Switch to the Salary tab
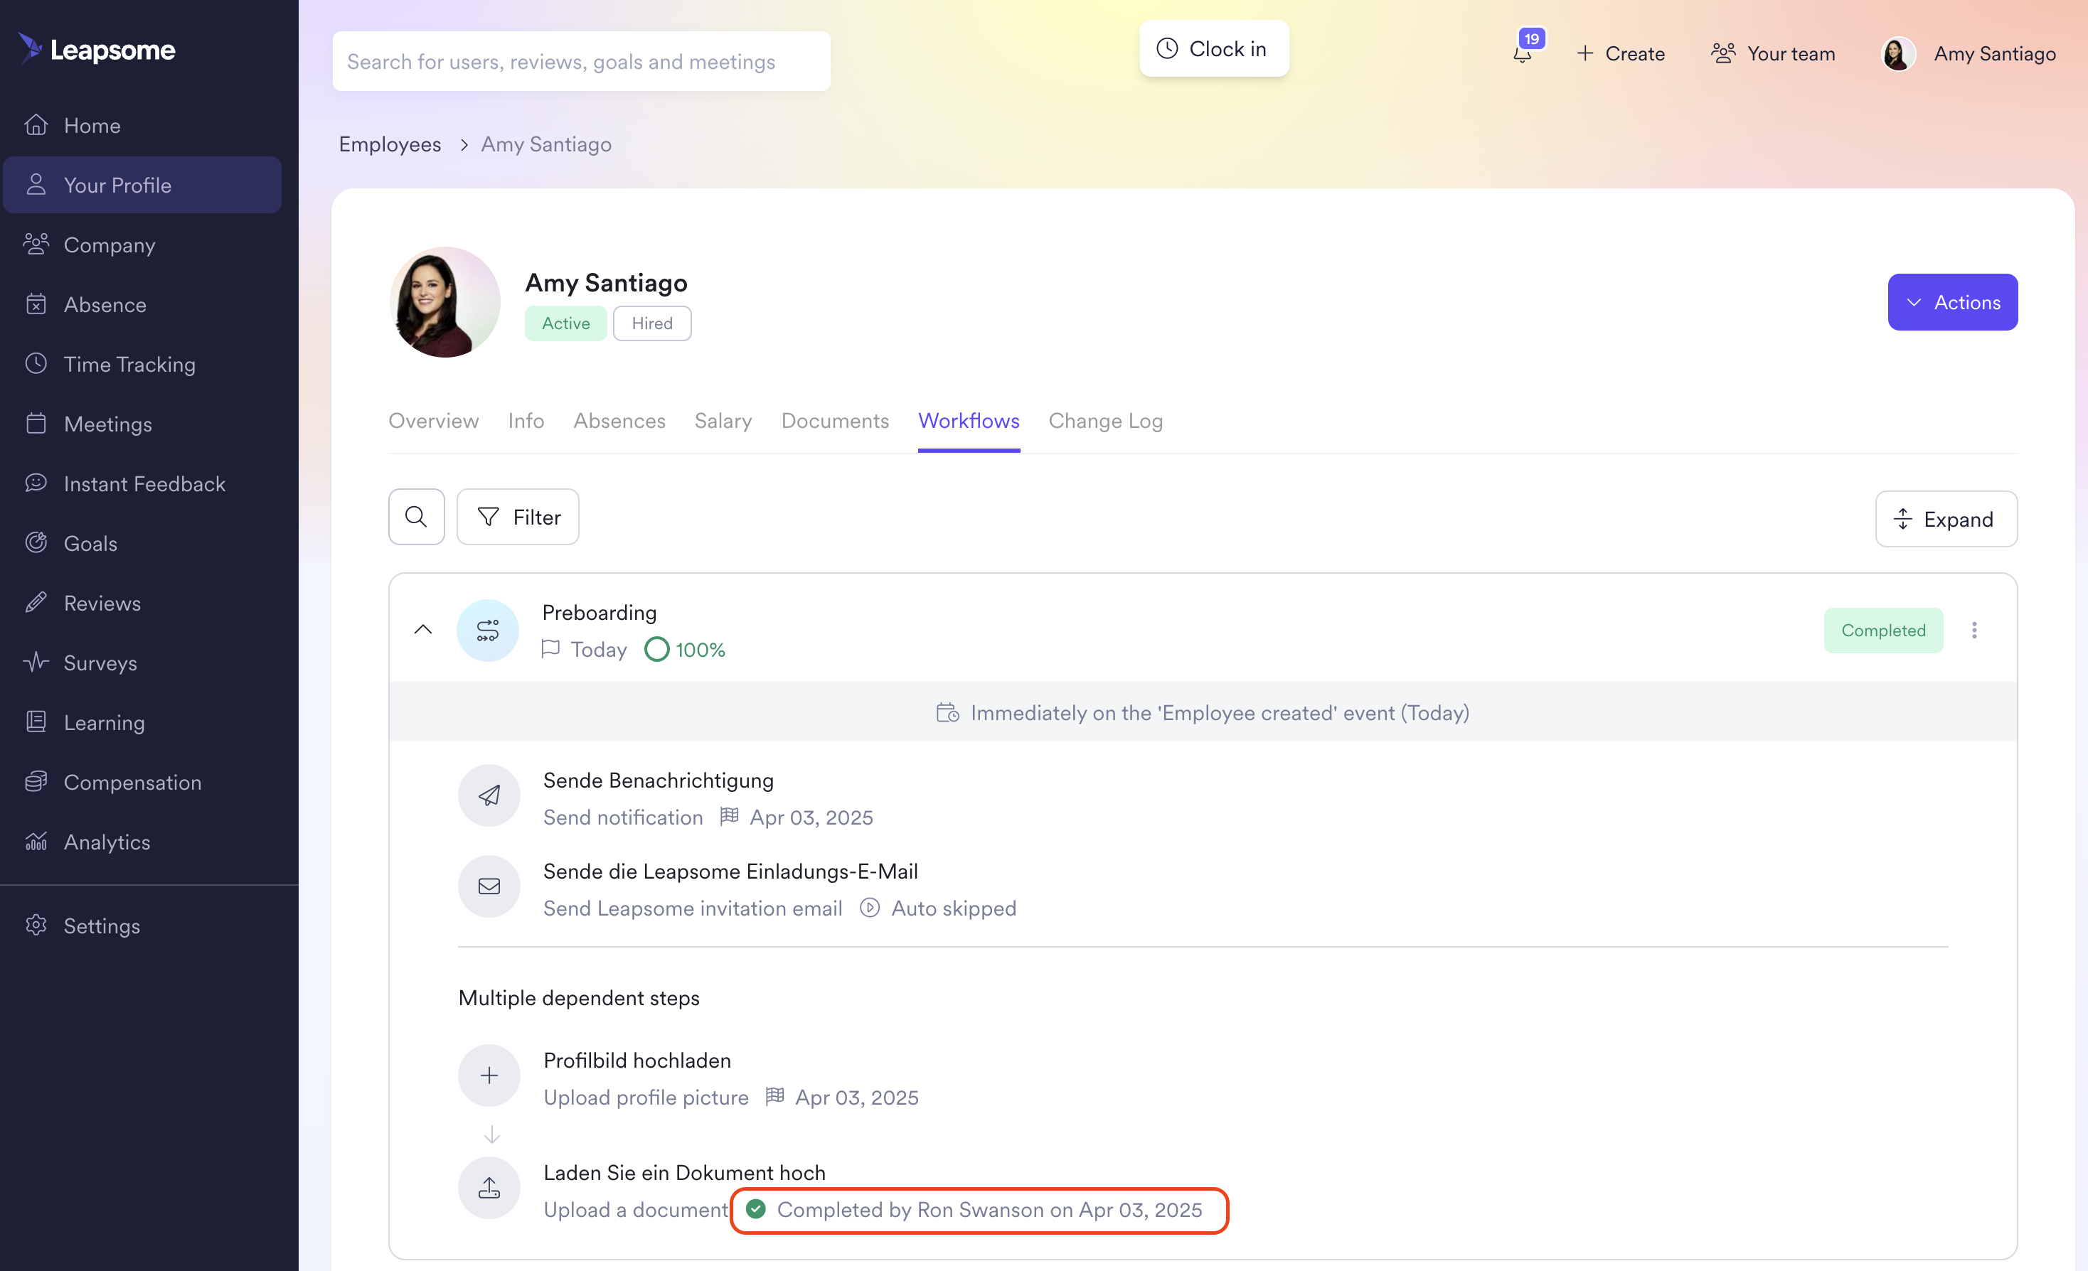This screenshot has width=2088, height=1271. point(723,421)
